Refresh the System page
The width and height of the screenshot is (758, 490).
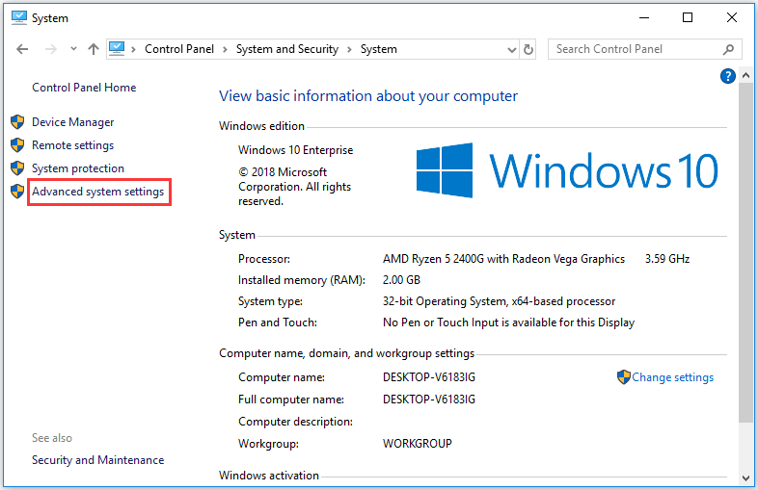tap(528, 49)
